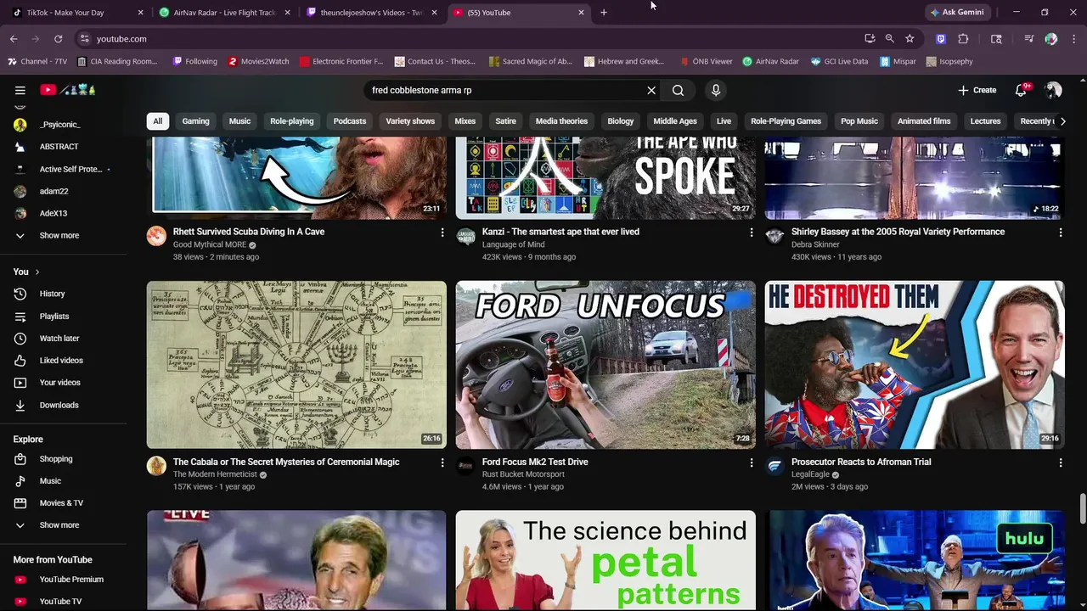
Task: Reload the page
Action: tap(58, 39)
